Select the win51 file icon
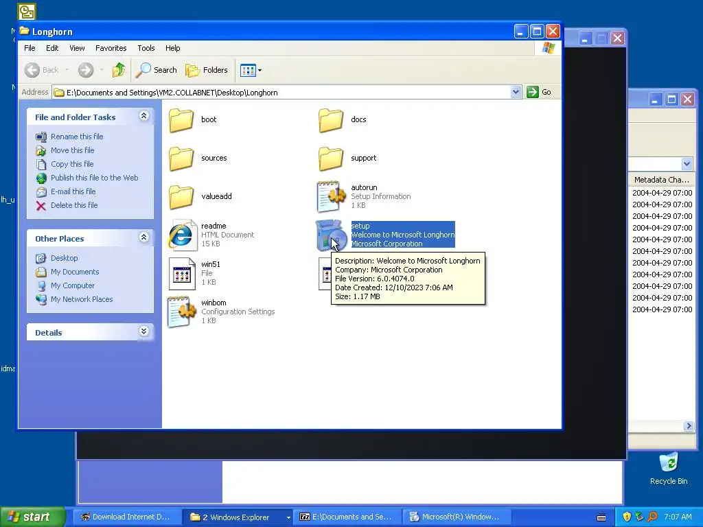This screenshot has width=703, height=527. pyautogui.click(x=182, y=273)
